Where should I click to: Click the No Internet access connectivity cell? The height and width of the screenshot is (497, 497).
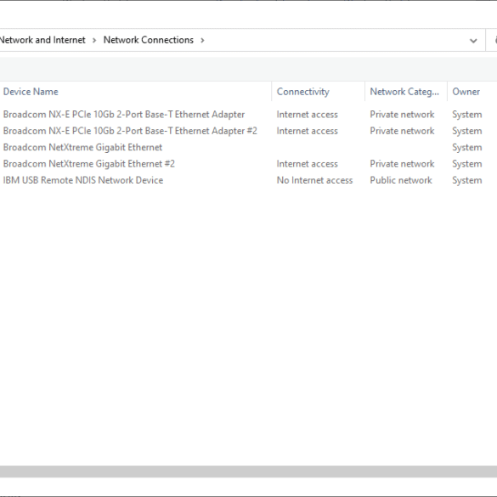[x=314, y=180]
